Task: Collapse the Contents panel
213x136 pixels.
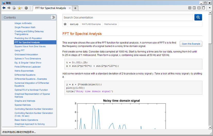Action: point(53,17)
